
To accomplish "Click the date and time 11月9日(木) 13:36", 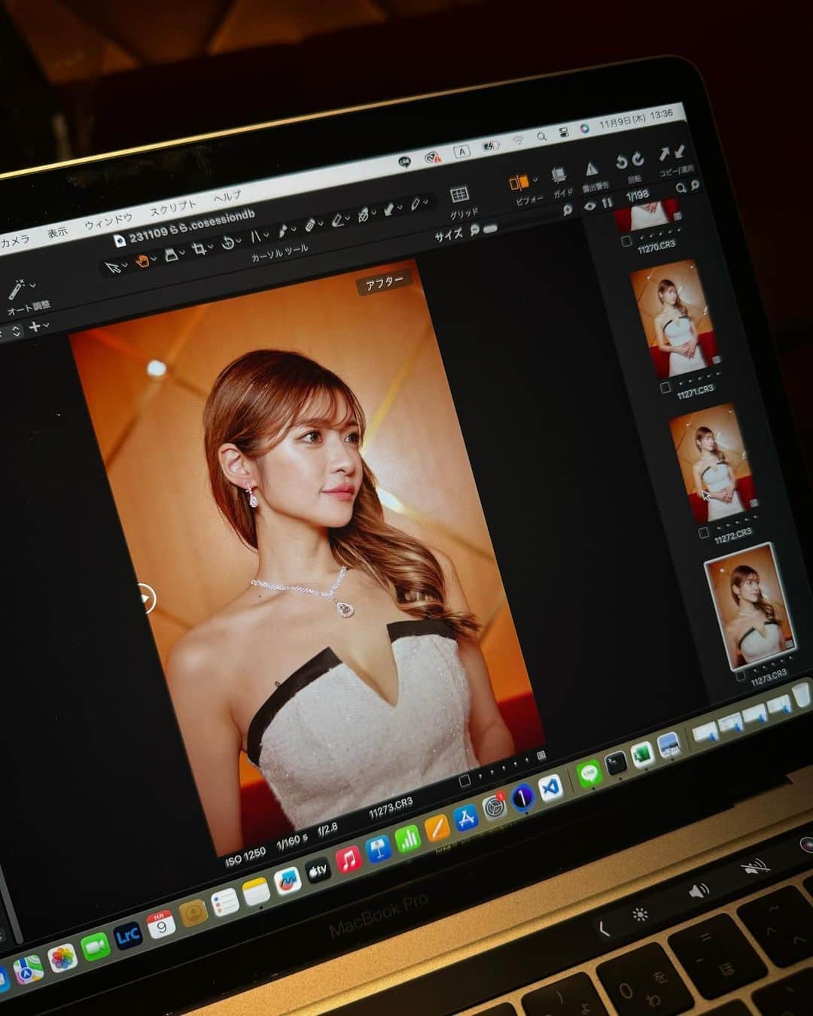I will point(635,119).
